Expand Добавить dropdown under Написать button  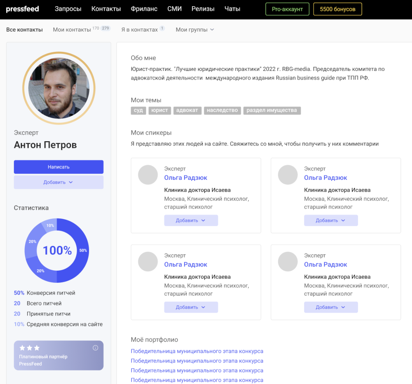tap(59, 182)
